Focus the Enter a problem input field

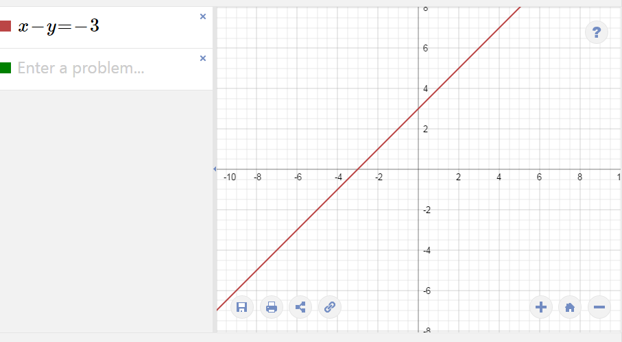click(x=106, y=69)
